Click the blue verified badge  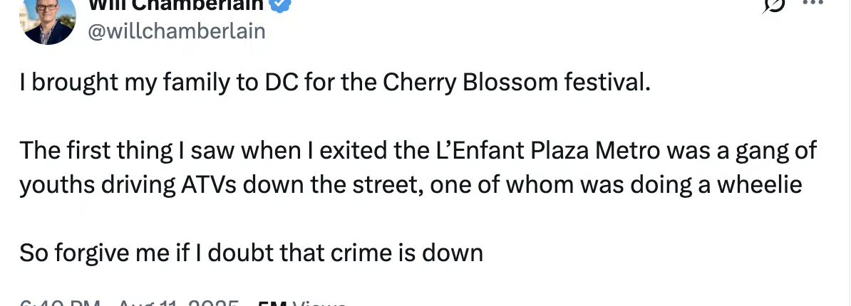(281, 6)
